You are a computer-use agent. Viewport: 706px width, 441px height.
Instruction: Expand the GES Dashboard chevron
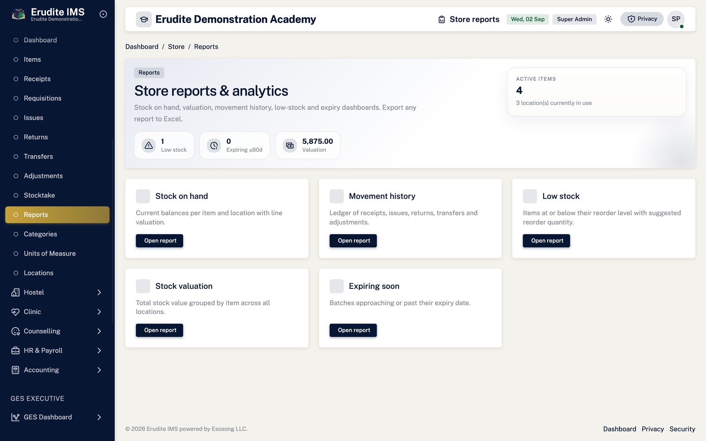(99, 417)
